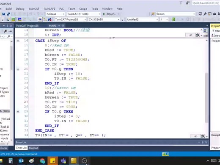Click the Filter icon in Properties panel

(213, 30)
